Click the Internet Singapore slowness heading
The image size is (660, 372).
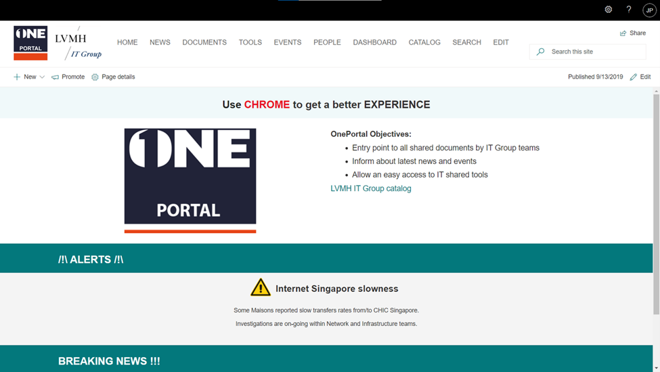coord(336,289)
